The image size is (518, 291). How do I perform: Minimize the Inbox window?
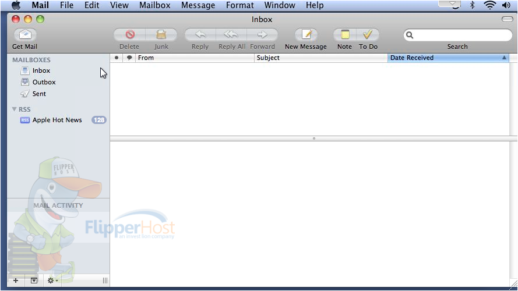click(28, 19)
